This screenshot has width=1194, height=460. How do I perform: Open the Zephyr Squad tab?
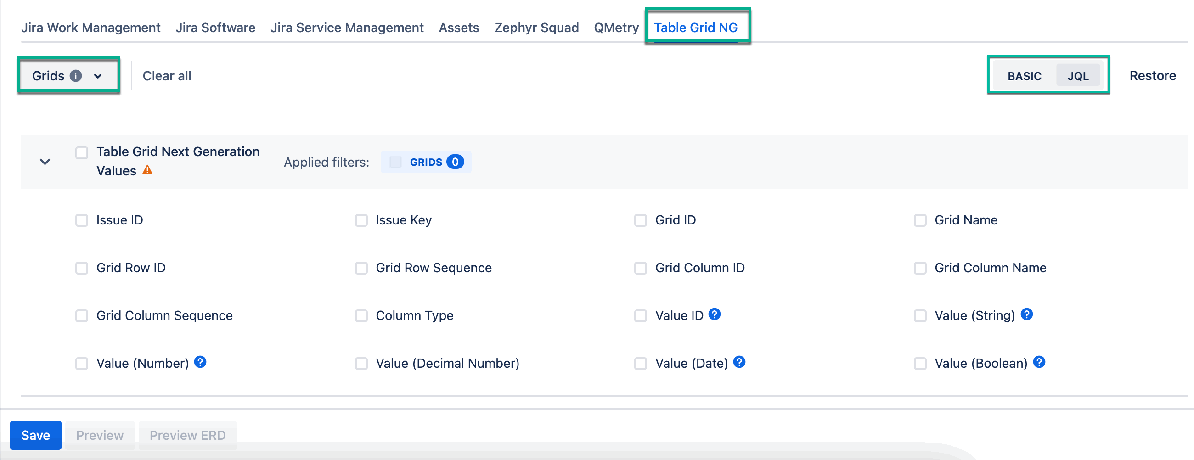[x=536, y=28]
